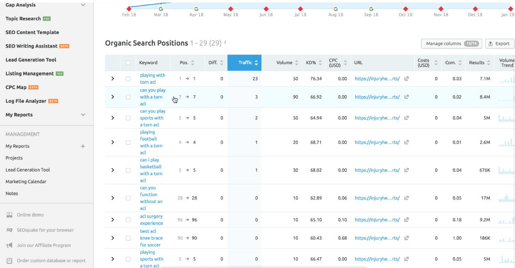Expand the 'can you function without an acl' row
Screen dimensions: 515x268
pyautogui.click(x=113, y=198)
